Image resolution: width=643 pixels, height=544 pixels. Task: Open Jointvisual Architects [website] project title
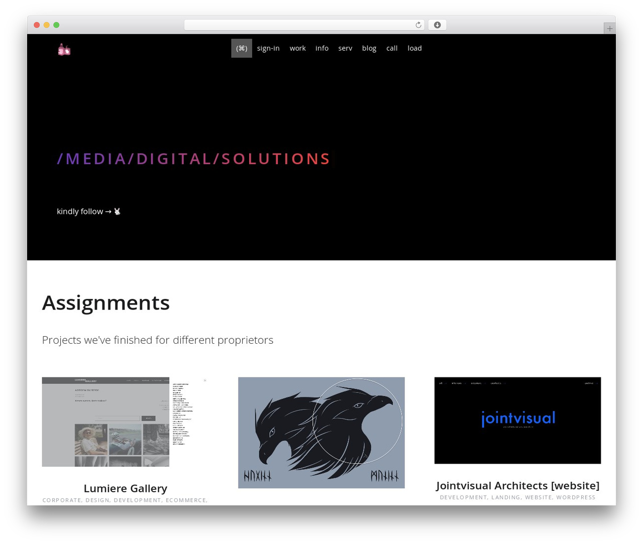tap(517, 485)
